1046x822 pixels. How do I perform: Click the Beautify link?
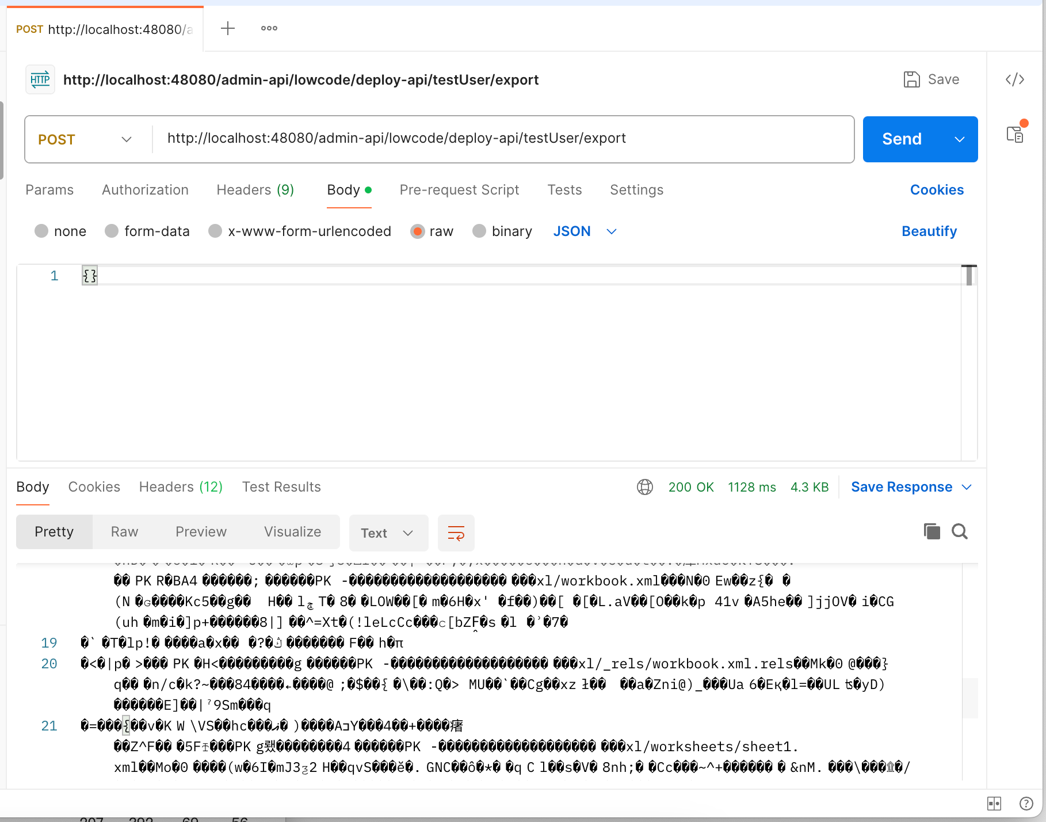pos(929,231)
